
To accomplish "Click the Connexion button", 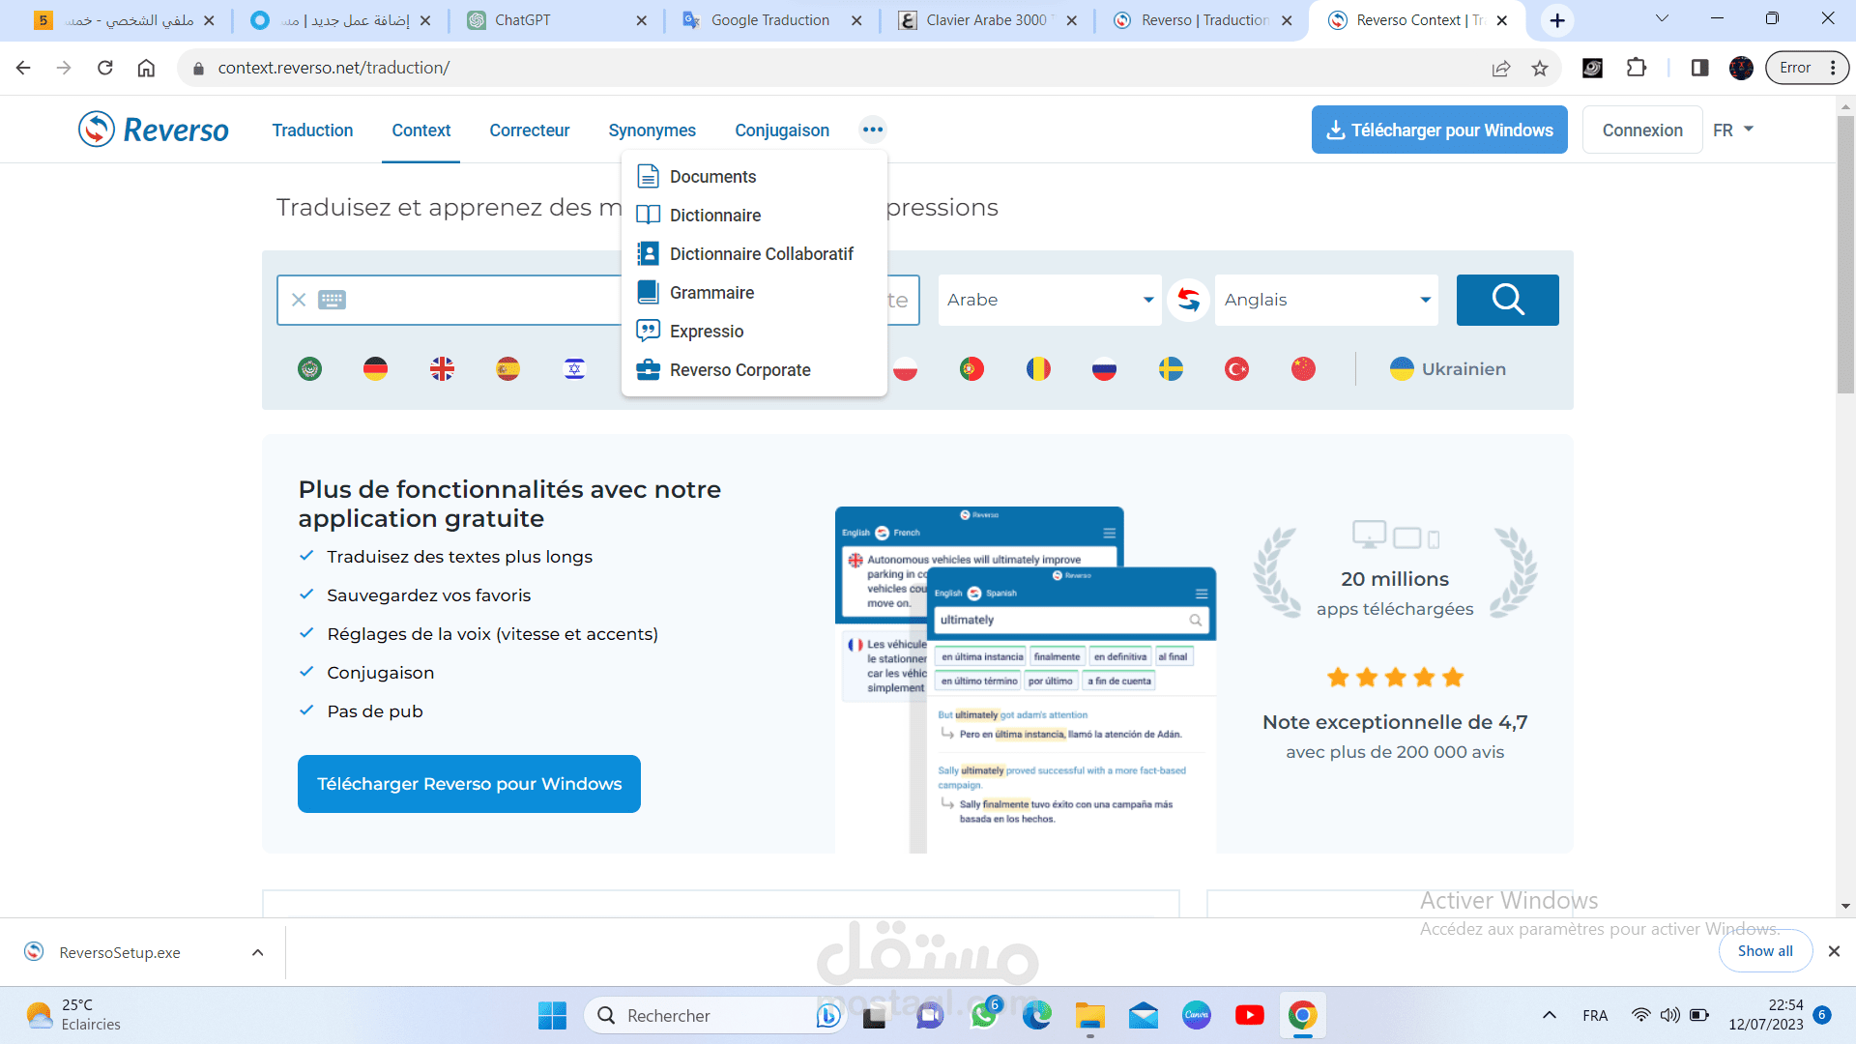I will 1641,130.
